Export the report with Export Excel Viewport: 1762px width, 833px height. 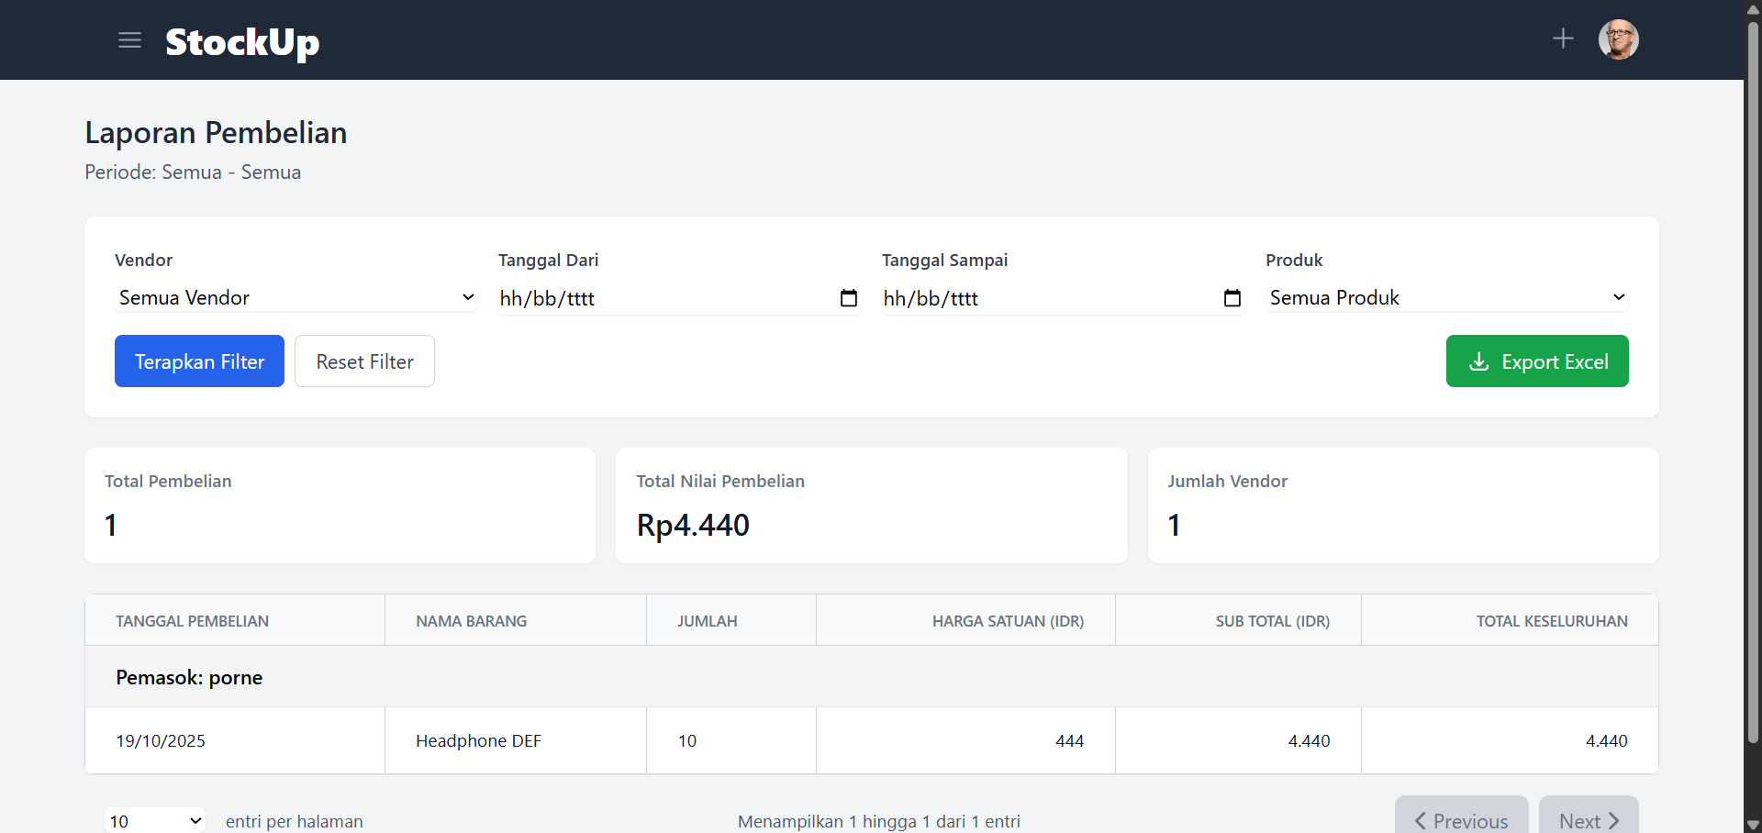(x=1537, y=361)
